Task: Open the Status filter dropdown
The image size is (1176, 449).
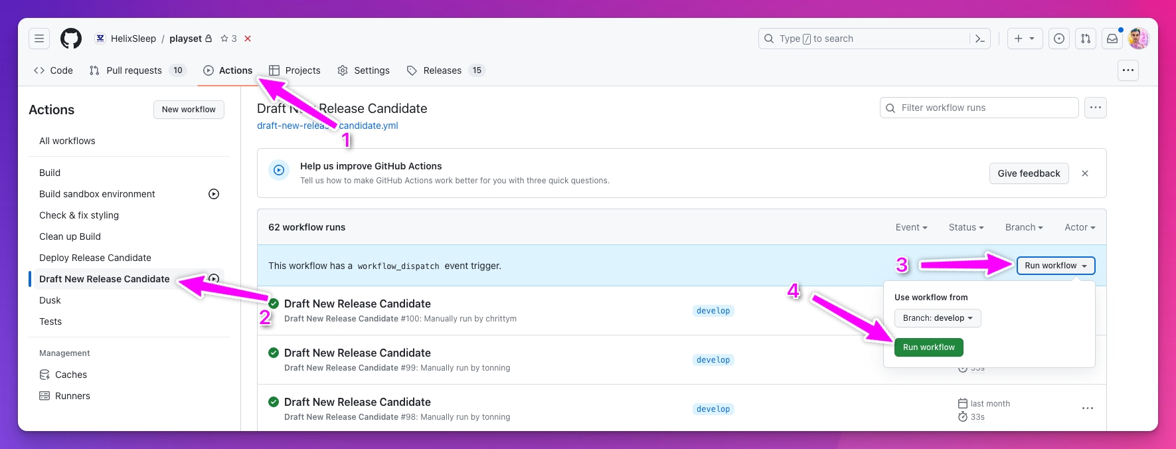Action: pos(966,227)
